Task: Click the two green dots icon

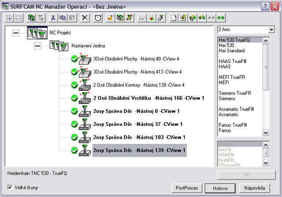Action: 221,18
